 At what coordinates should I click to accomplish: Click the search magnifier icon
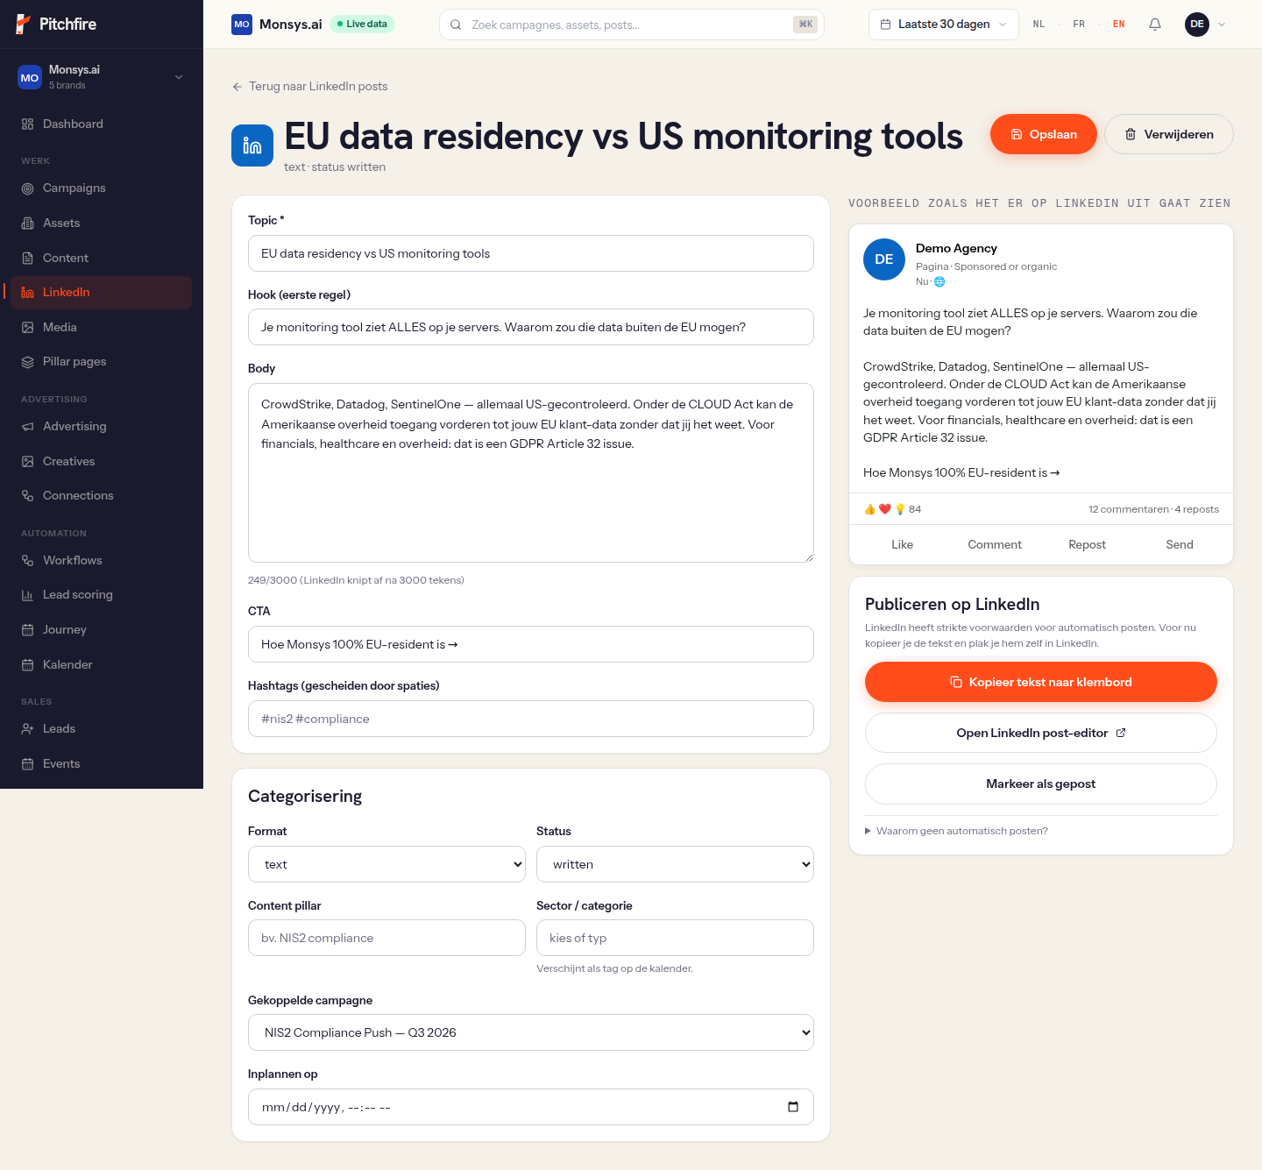pyautogui.click(x=456, y=25)
